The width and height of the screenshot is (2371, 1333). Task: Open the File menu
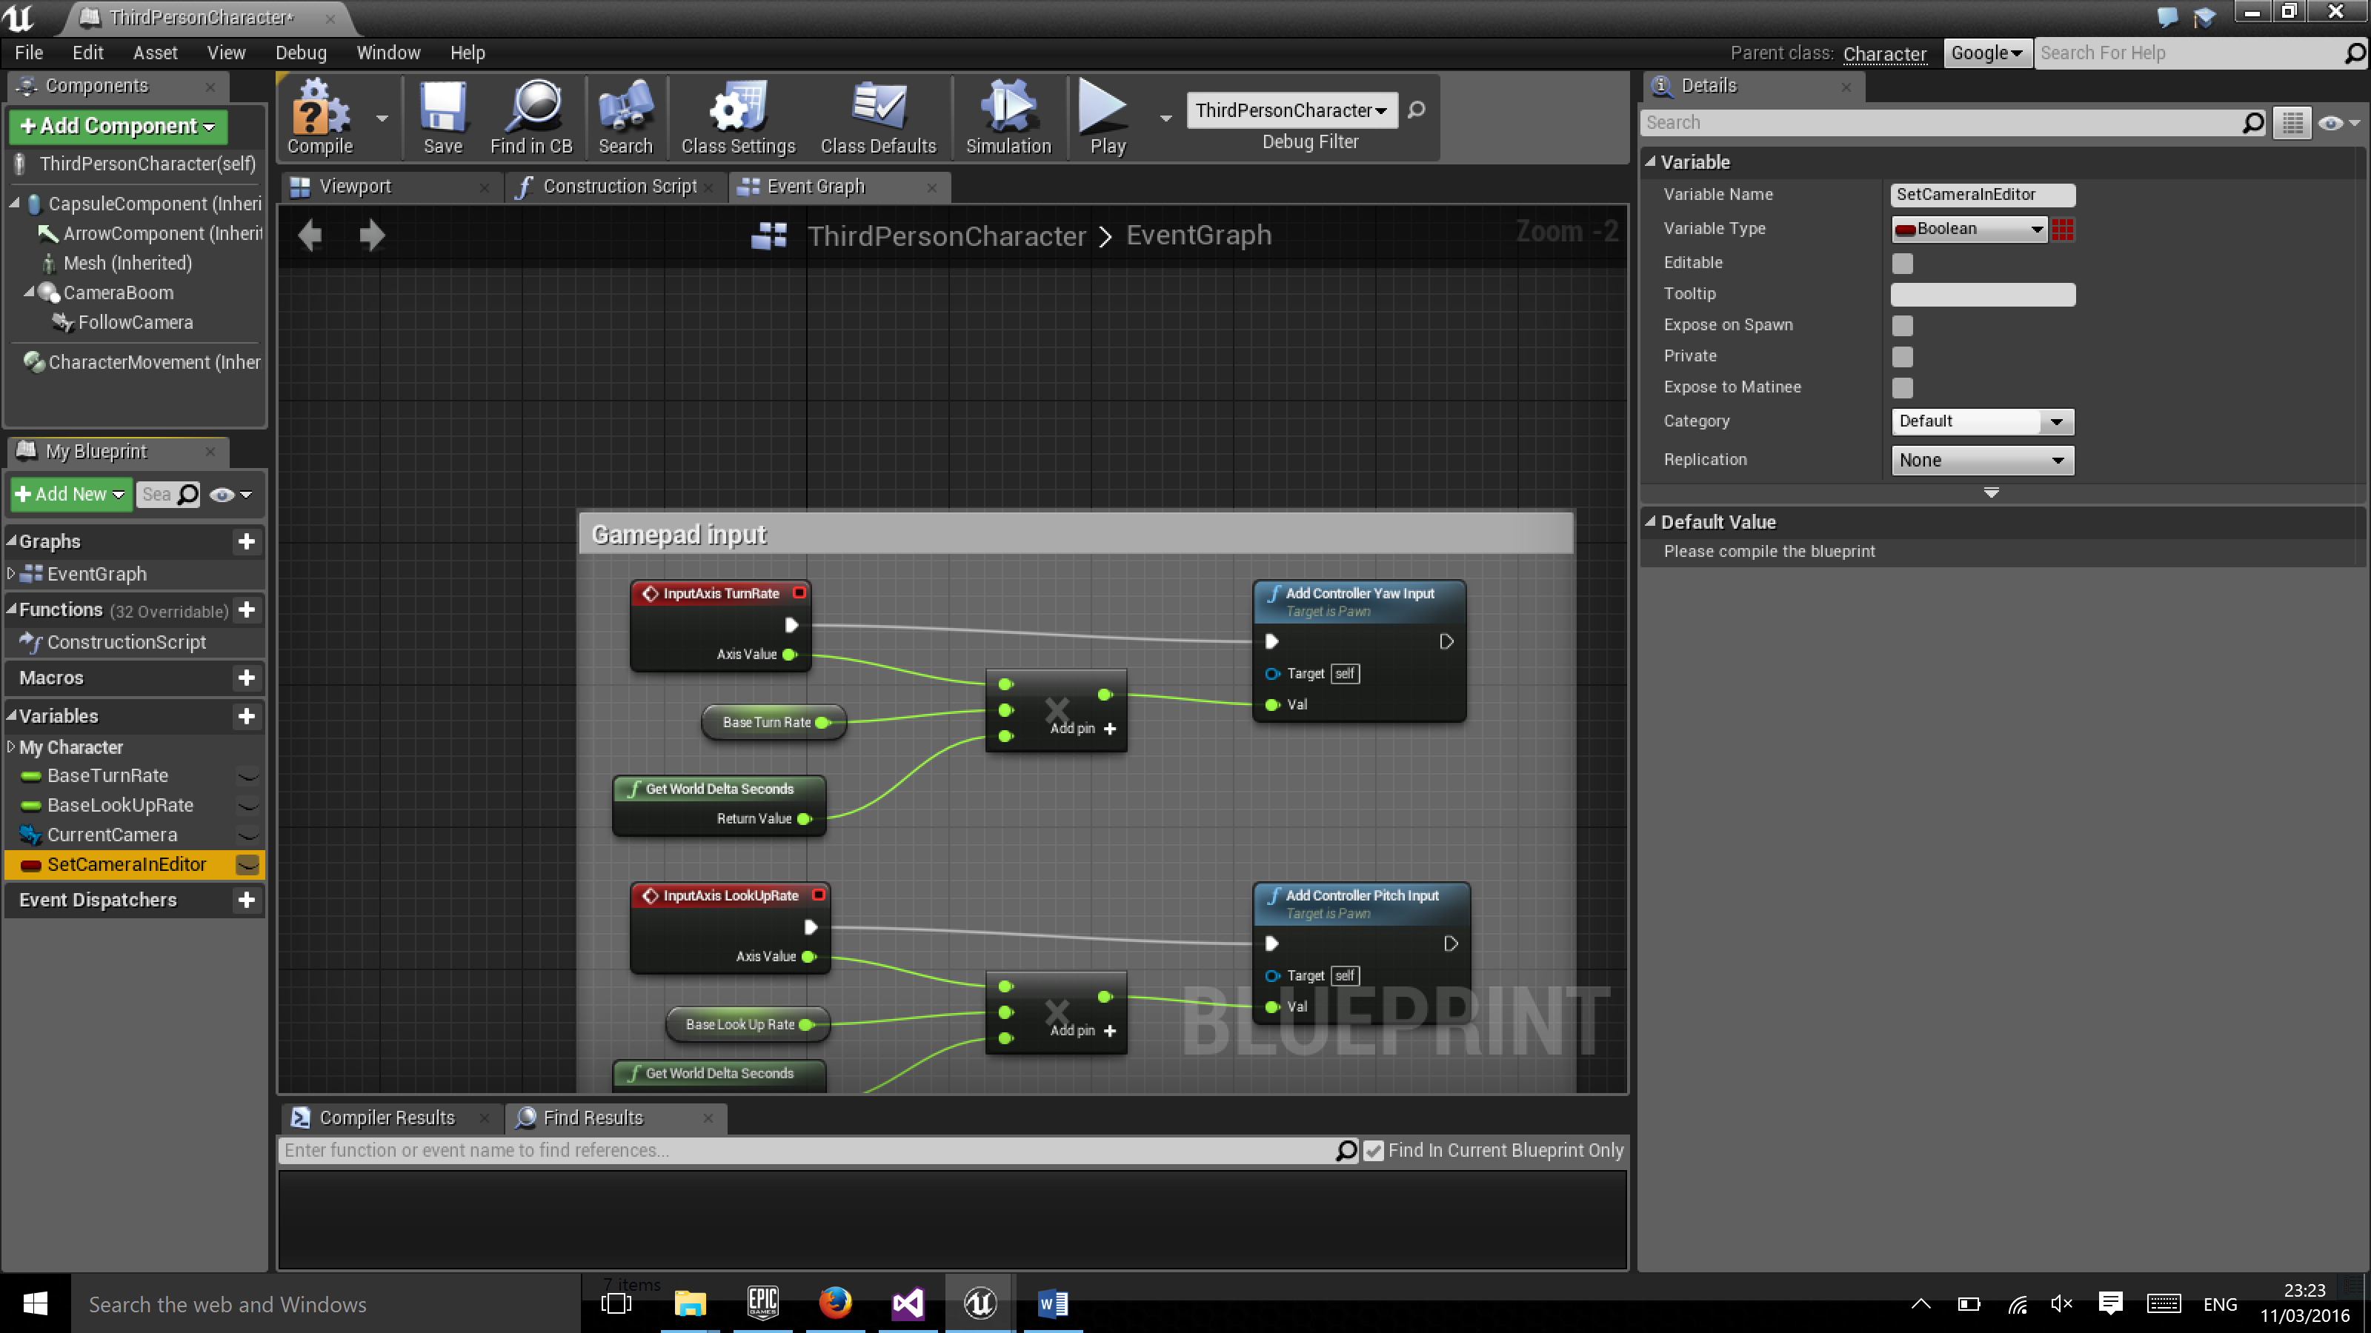pyautogui.click(x=29, y=53)
